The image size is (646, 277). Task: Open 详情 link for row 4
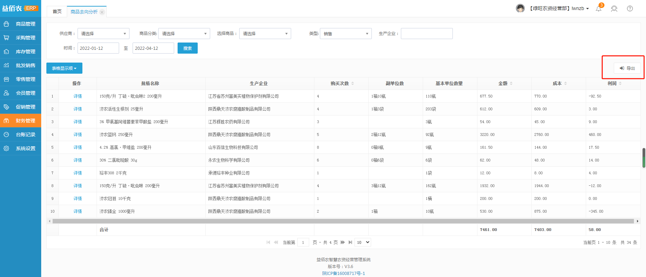(78, 135)
